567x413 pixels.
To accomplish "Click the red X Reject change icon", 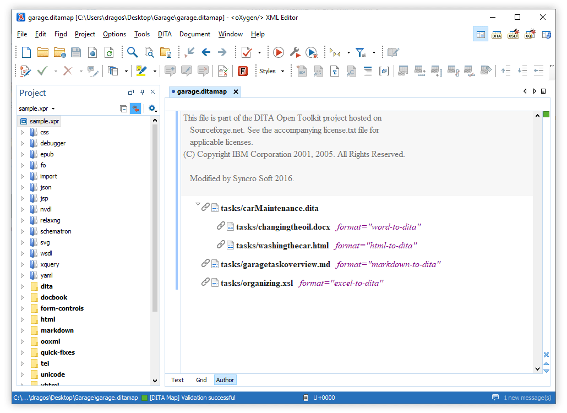I will point(68,71).
